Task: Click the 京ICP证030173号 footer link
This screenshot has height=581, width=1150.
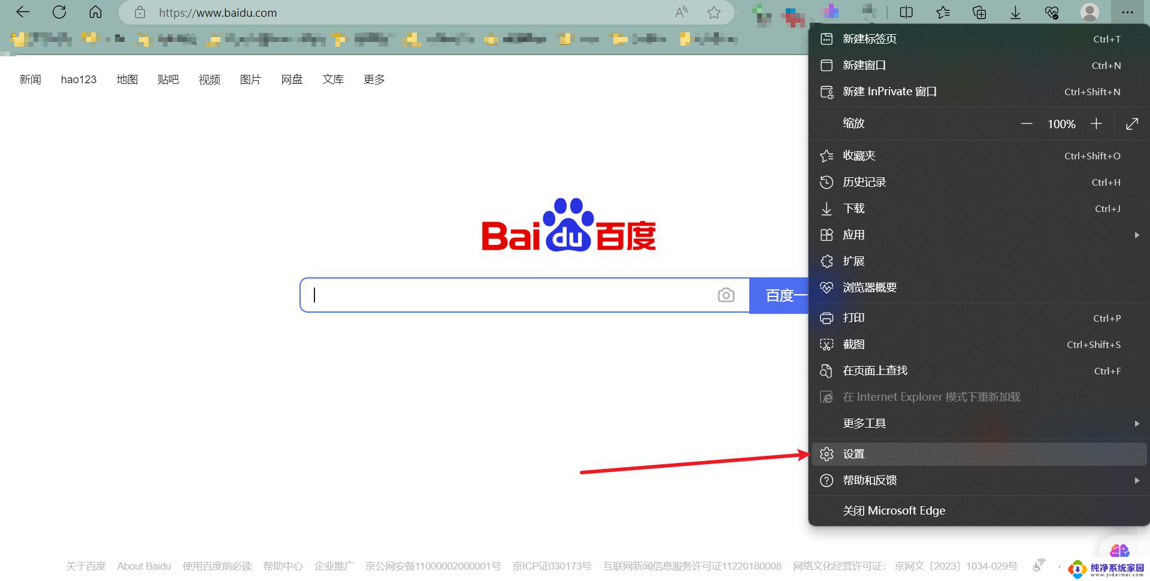Action: [552, 566]
